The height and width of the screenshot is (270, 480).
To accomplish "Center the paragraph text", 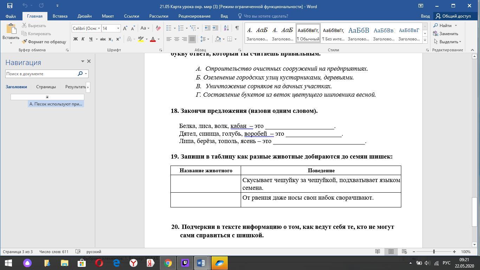I will click(177, 39).
